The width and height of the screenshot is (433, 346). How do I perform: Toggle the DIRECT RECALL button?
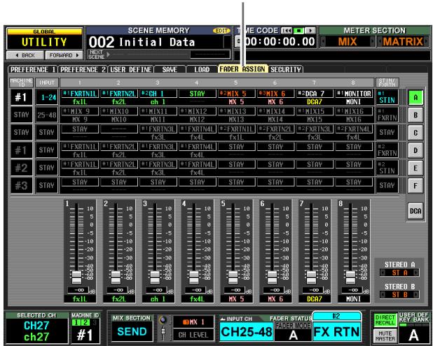click(x=385, y=320)
